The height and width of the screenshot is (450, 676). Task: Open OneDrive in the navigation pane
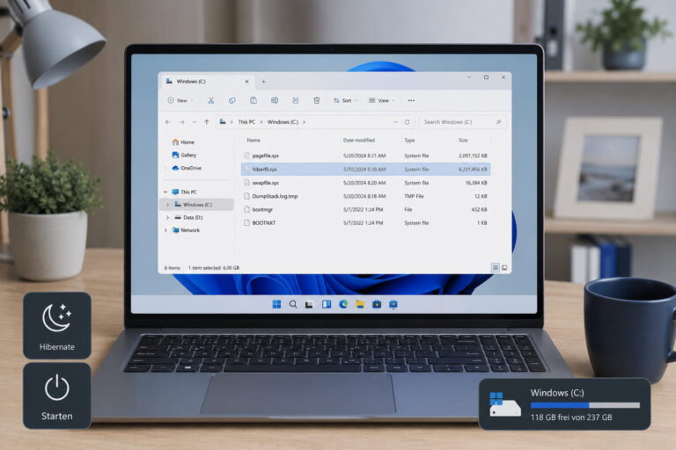[187, 168]
